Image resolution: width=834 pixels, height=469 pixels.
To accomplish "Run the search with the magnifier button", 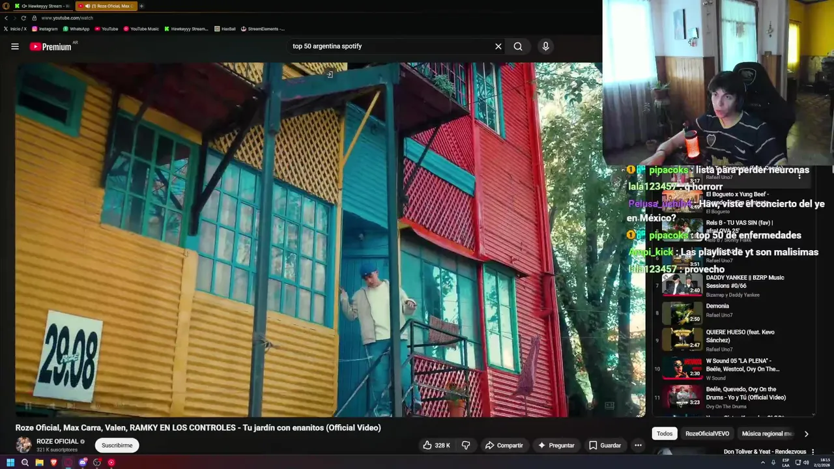I will (518, 46).
